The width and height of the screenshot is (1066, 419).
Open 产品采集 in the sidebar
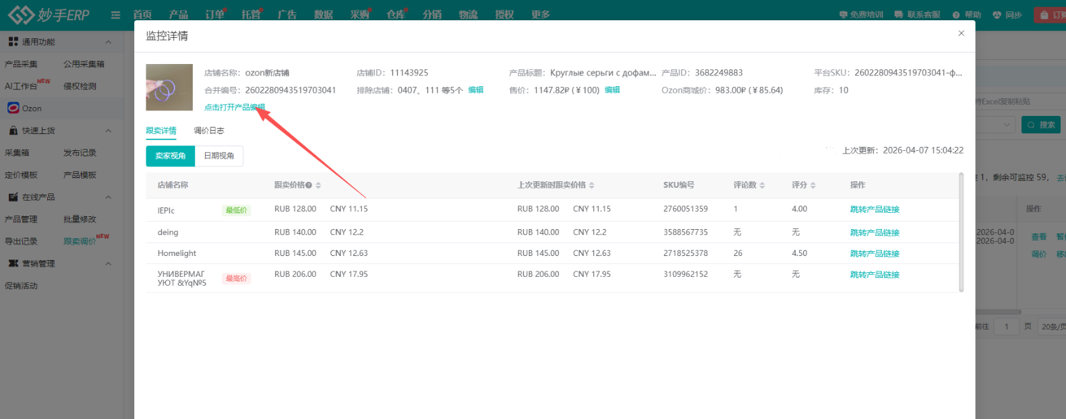[x=21, y=64]
